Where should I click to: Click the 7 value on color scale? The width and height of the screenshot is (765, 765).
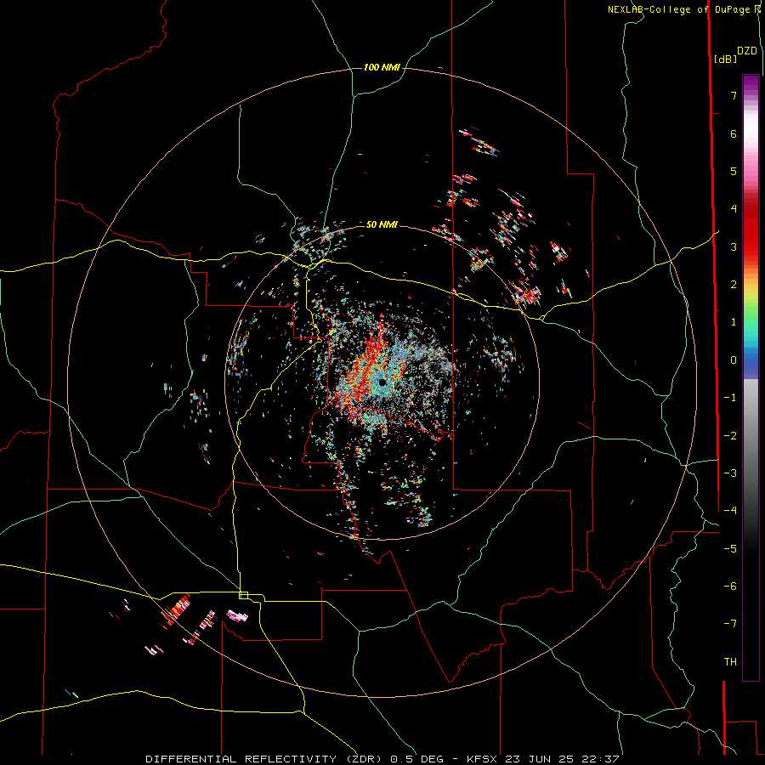pos(734,95)
